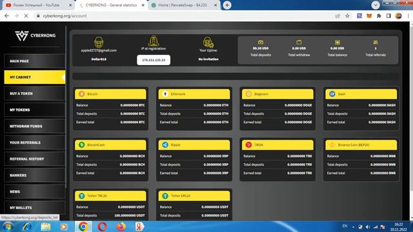Click the 100.0000000 USDT Total deposits value
Image resolution: width=413 pixels, height=232 pixels.
[x=130, y=215]
